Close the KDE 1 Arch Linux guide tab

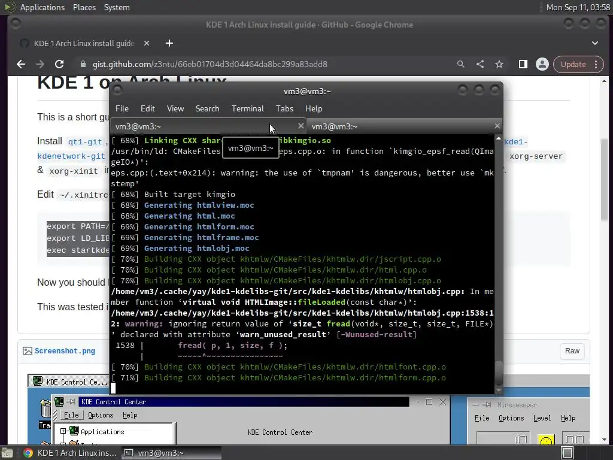(x=147, y=43)
